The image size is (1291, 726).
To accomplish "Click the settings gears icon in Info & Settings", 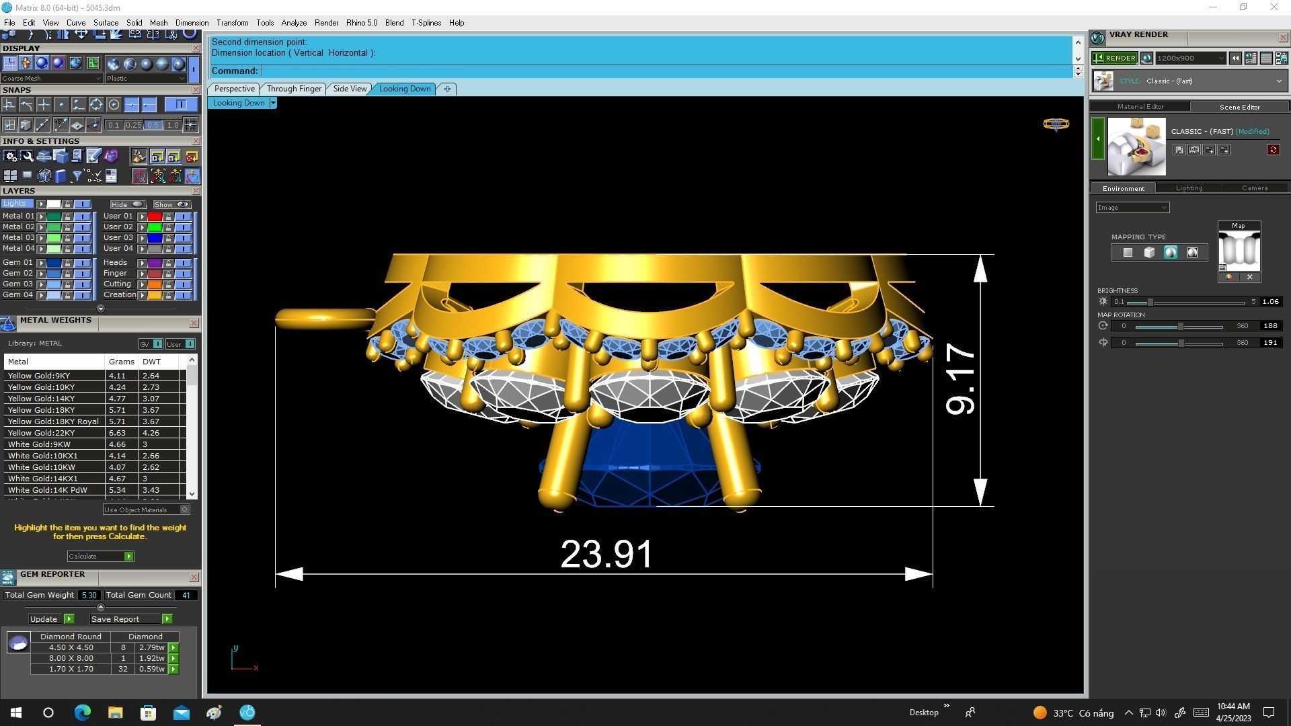I will [10, 157].
